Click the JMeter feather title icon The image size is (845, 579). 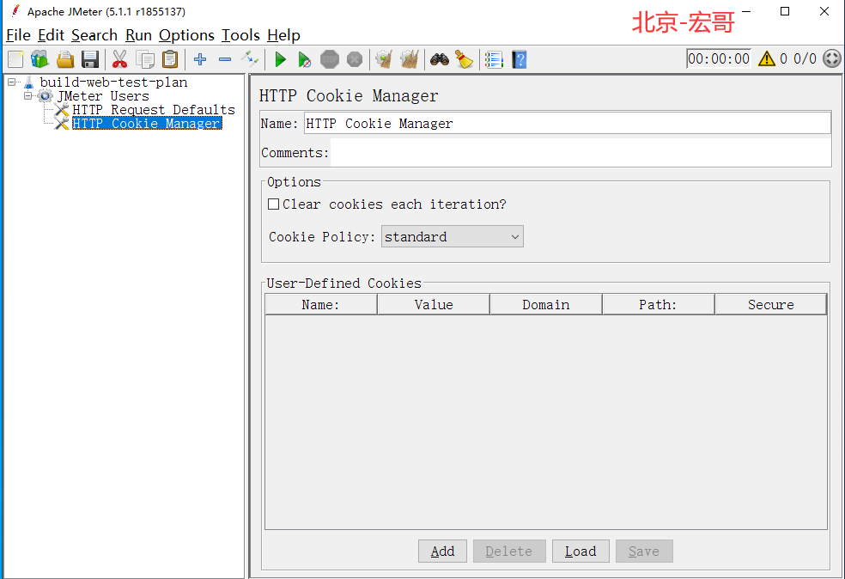(15, 11)
